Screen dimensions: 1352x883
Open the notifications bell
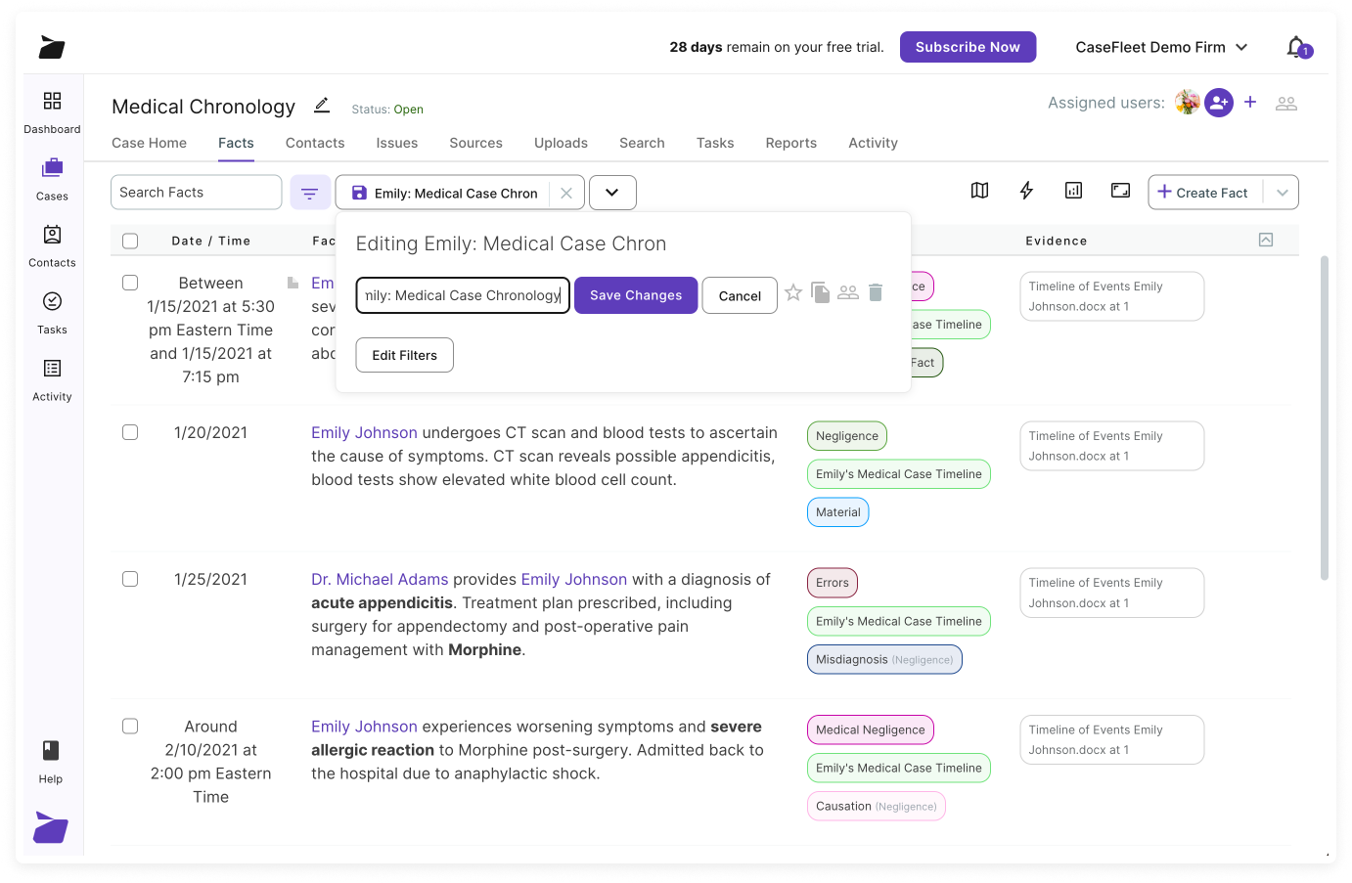[x=1296, y=46]
